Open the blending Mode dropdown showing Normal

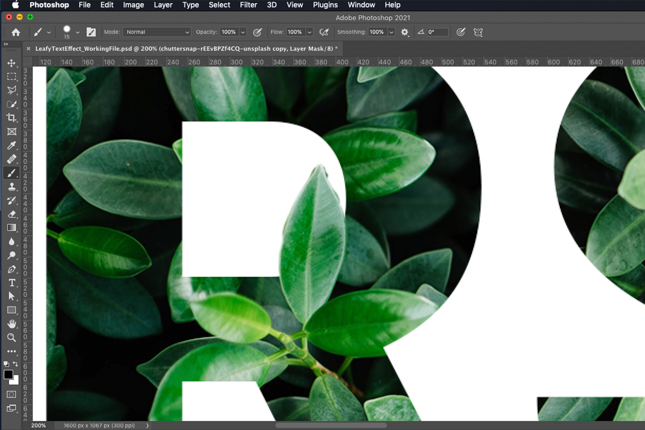(x=156, y=32)
